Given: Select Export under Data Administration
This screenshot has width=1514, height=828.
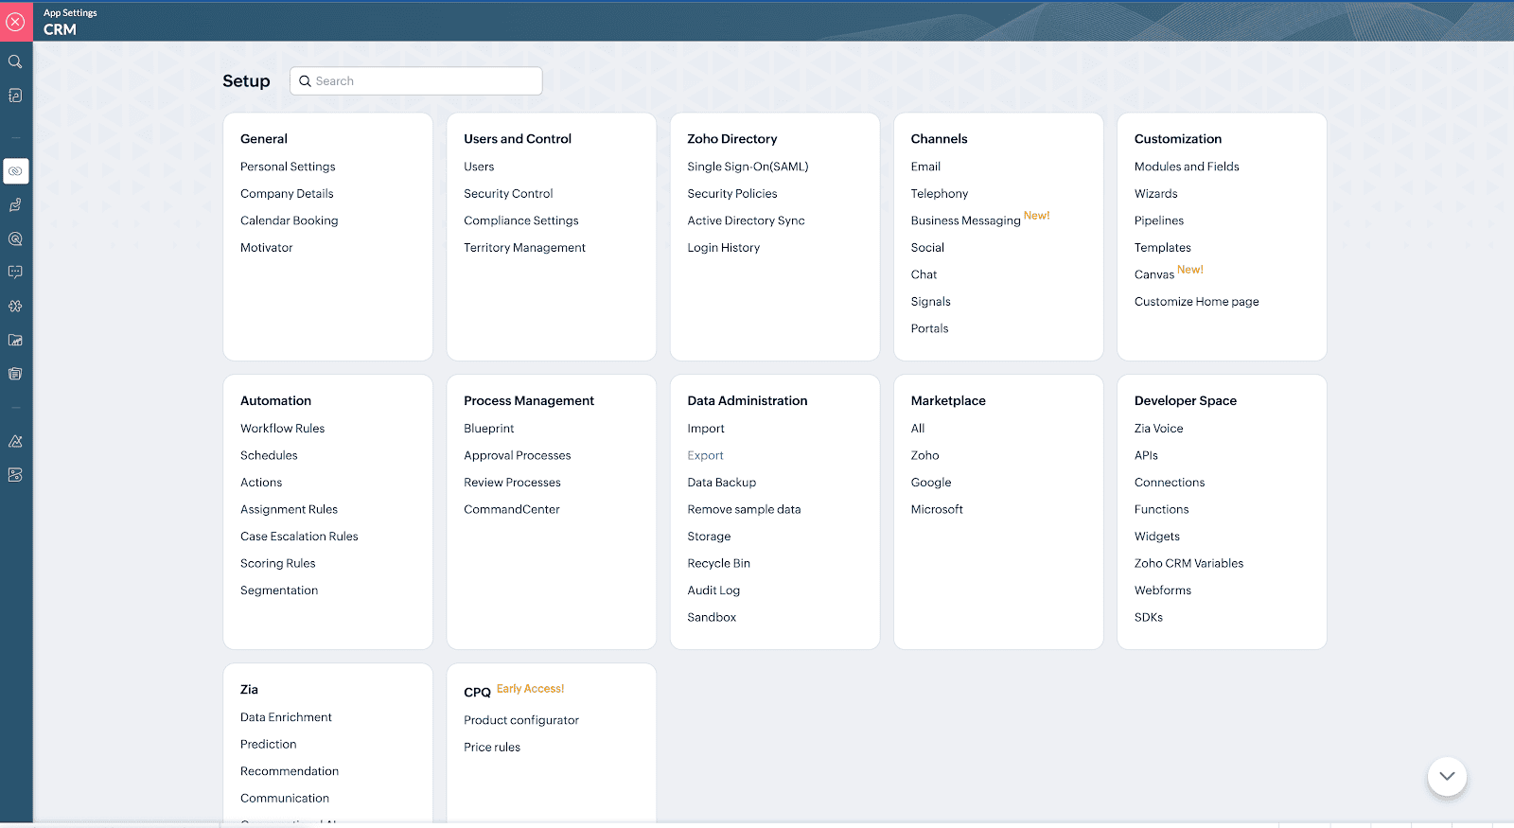Looking at the screenshot, I should [x=705, y=455].
